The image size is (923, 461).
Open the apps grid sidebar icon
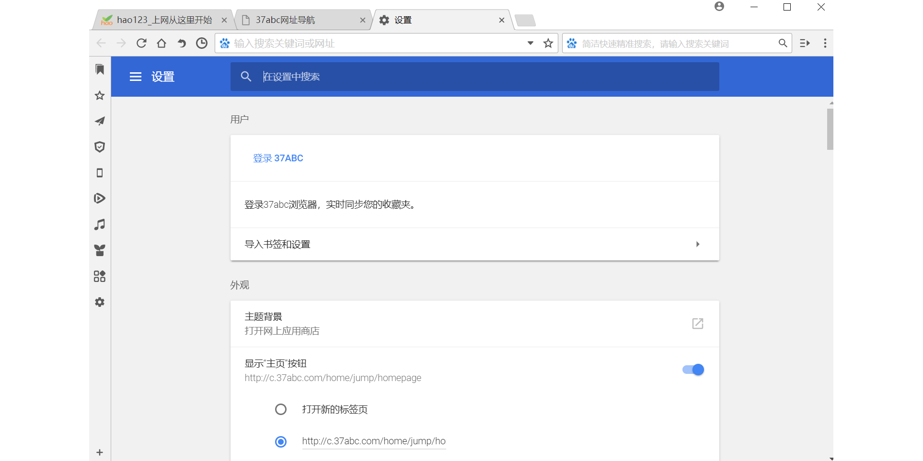[x=100, y=276]
